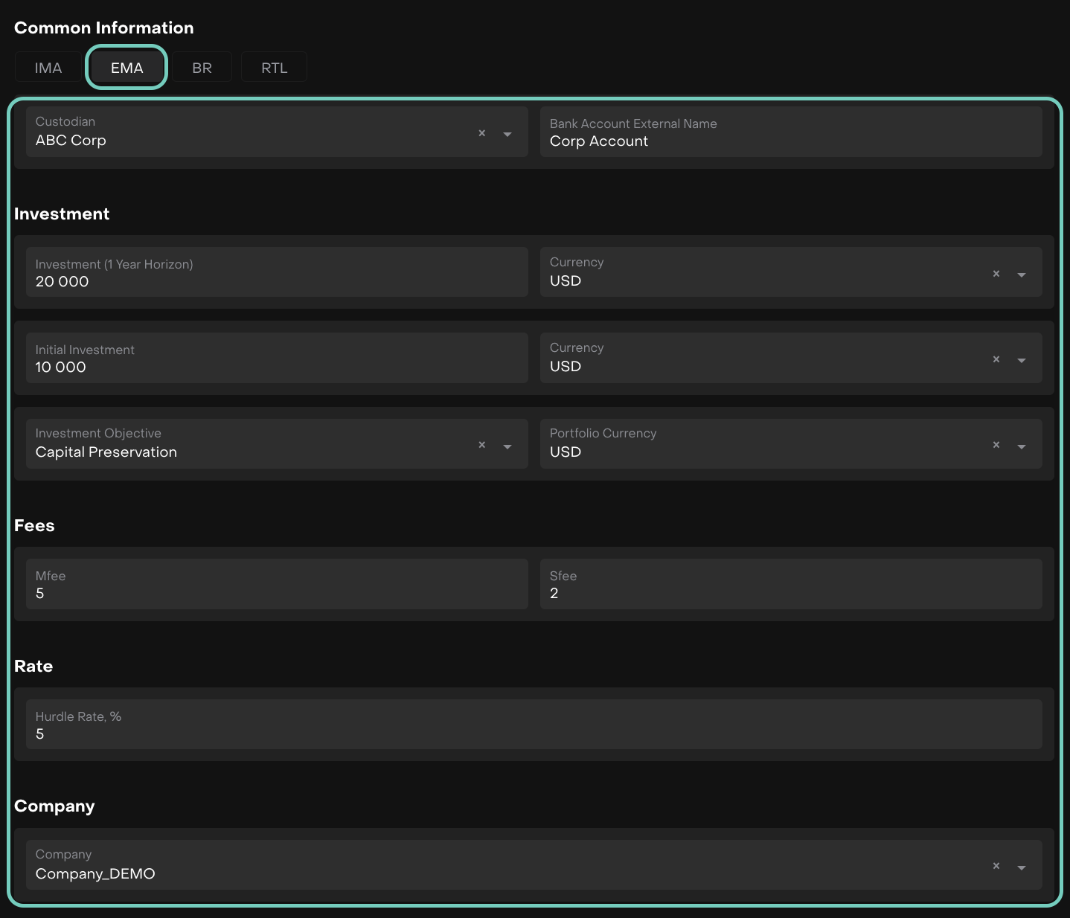Screen dimensions: 1070x918
Task: Open the Initial Investment currency dropdown
Action: (1022, 360)
